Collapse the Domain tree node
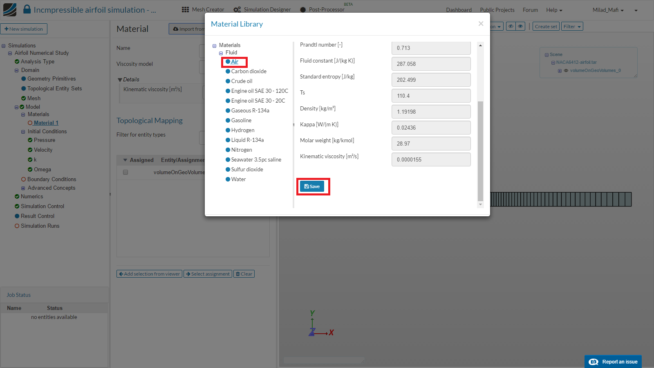Viewport: 654px width, 368px height. [x=17, y=71]
